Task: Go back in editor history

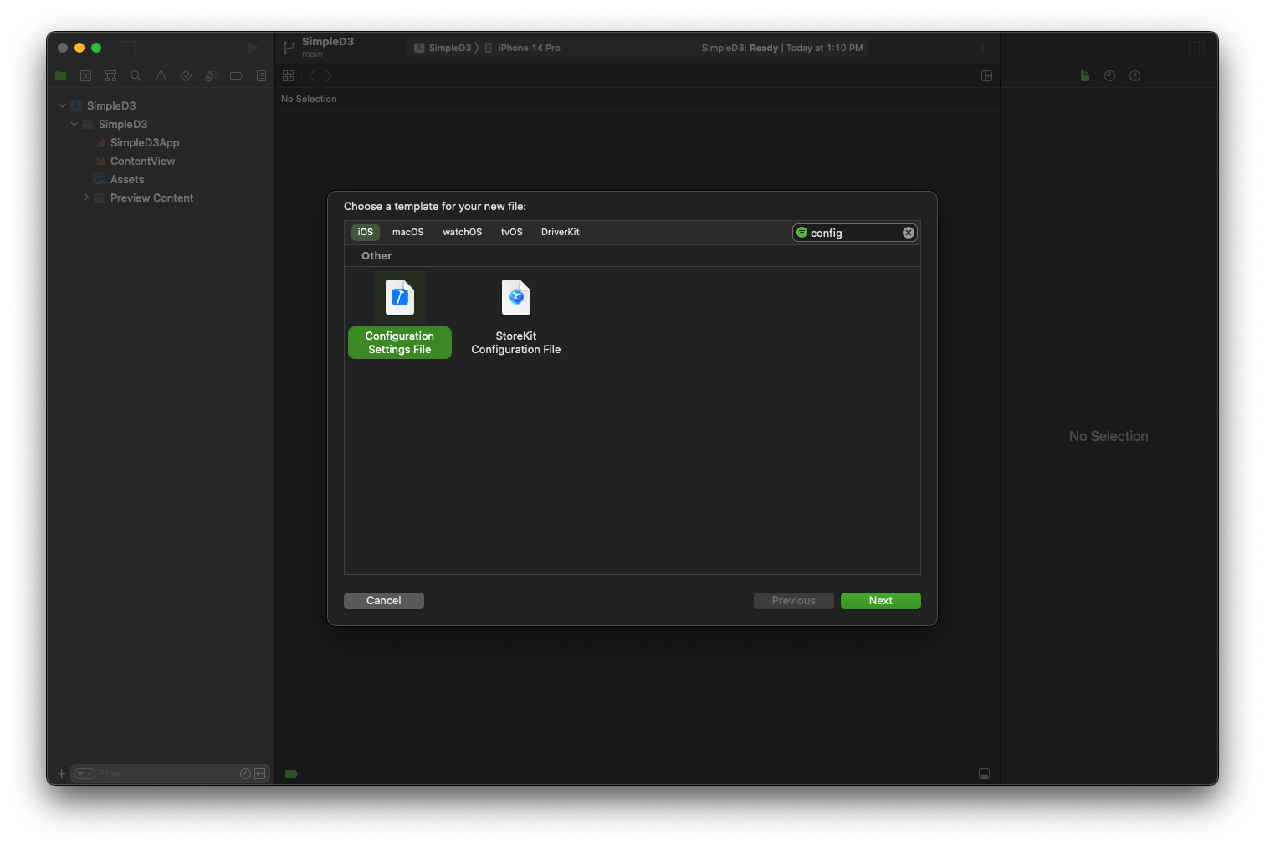Action: pos(312,76)
